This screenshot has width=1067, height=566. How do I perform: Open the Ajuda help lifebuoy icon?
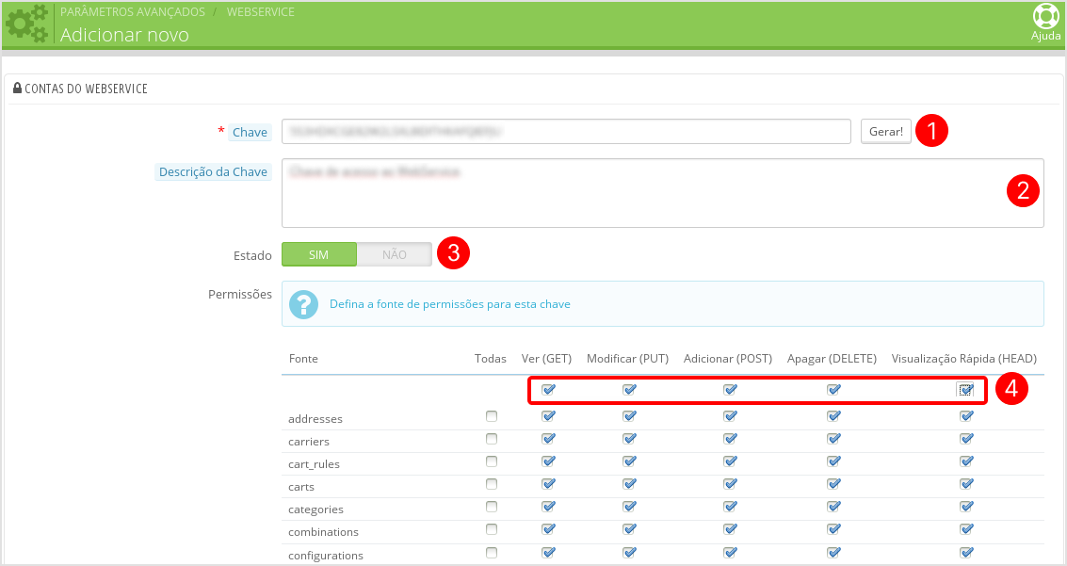point(1045,16)
